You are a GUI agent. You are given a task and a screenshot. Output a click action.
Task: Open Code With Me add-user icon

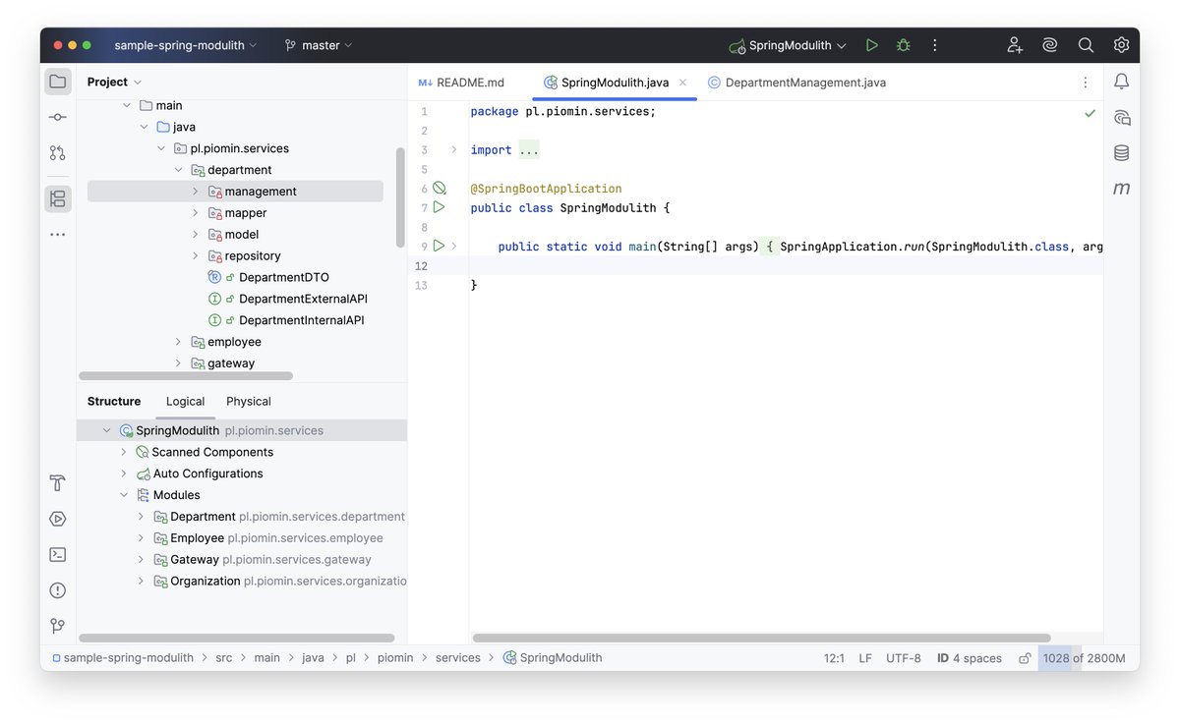coord(1015,45)
